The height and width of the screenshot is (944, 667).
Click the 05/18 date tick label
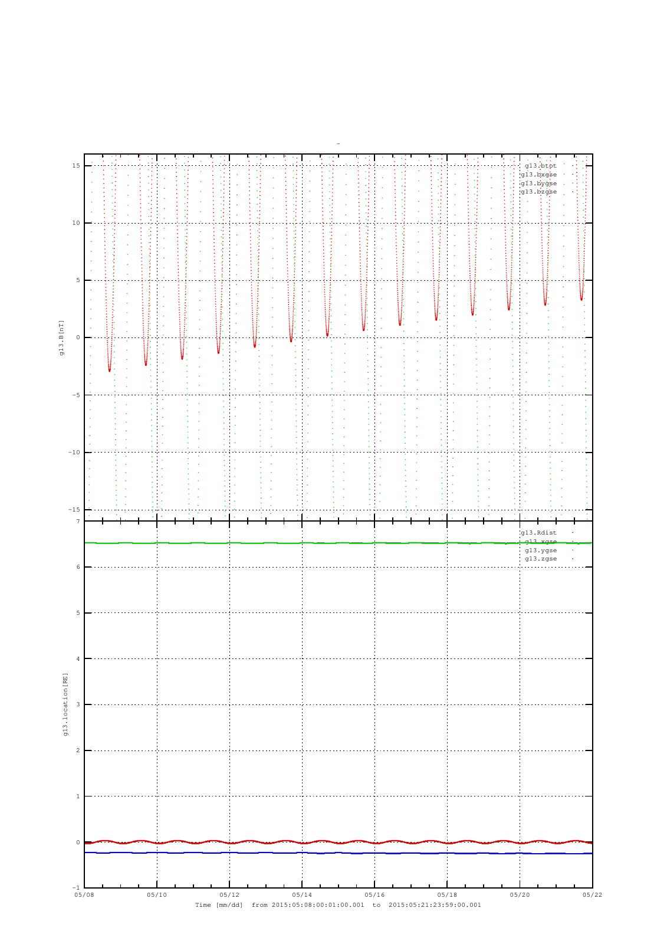point(447,895)
